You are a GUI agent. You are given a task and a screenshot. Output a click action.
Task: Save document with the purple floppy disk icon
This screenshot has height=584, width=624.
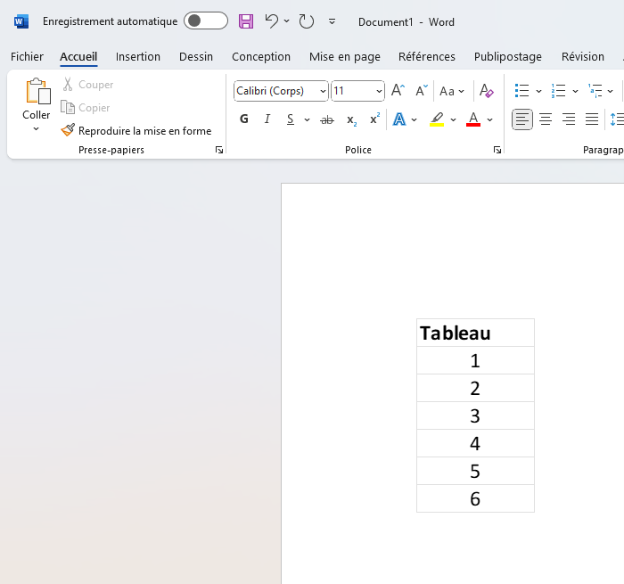pos(246,21)
